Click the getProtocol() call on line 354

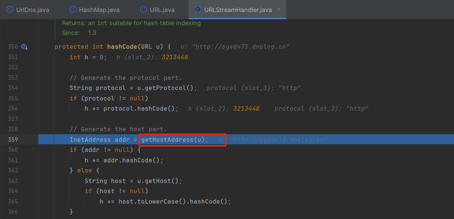click(x=166, y=88)
